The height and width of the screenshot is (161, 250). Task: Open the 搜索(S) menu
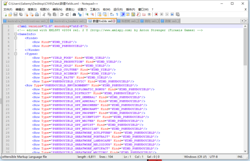32,9
